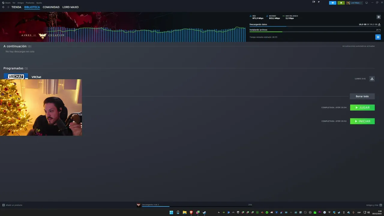Open the downloads settings gear
This screenshot has width=384, height=216.
coord(379,17)
